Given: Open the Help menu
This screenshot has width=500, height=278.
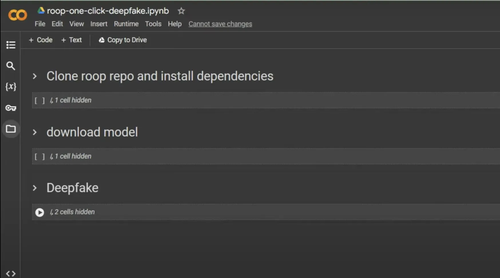Looking at the screenshot, I should tap(175, 24).
